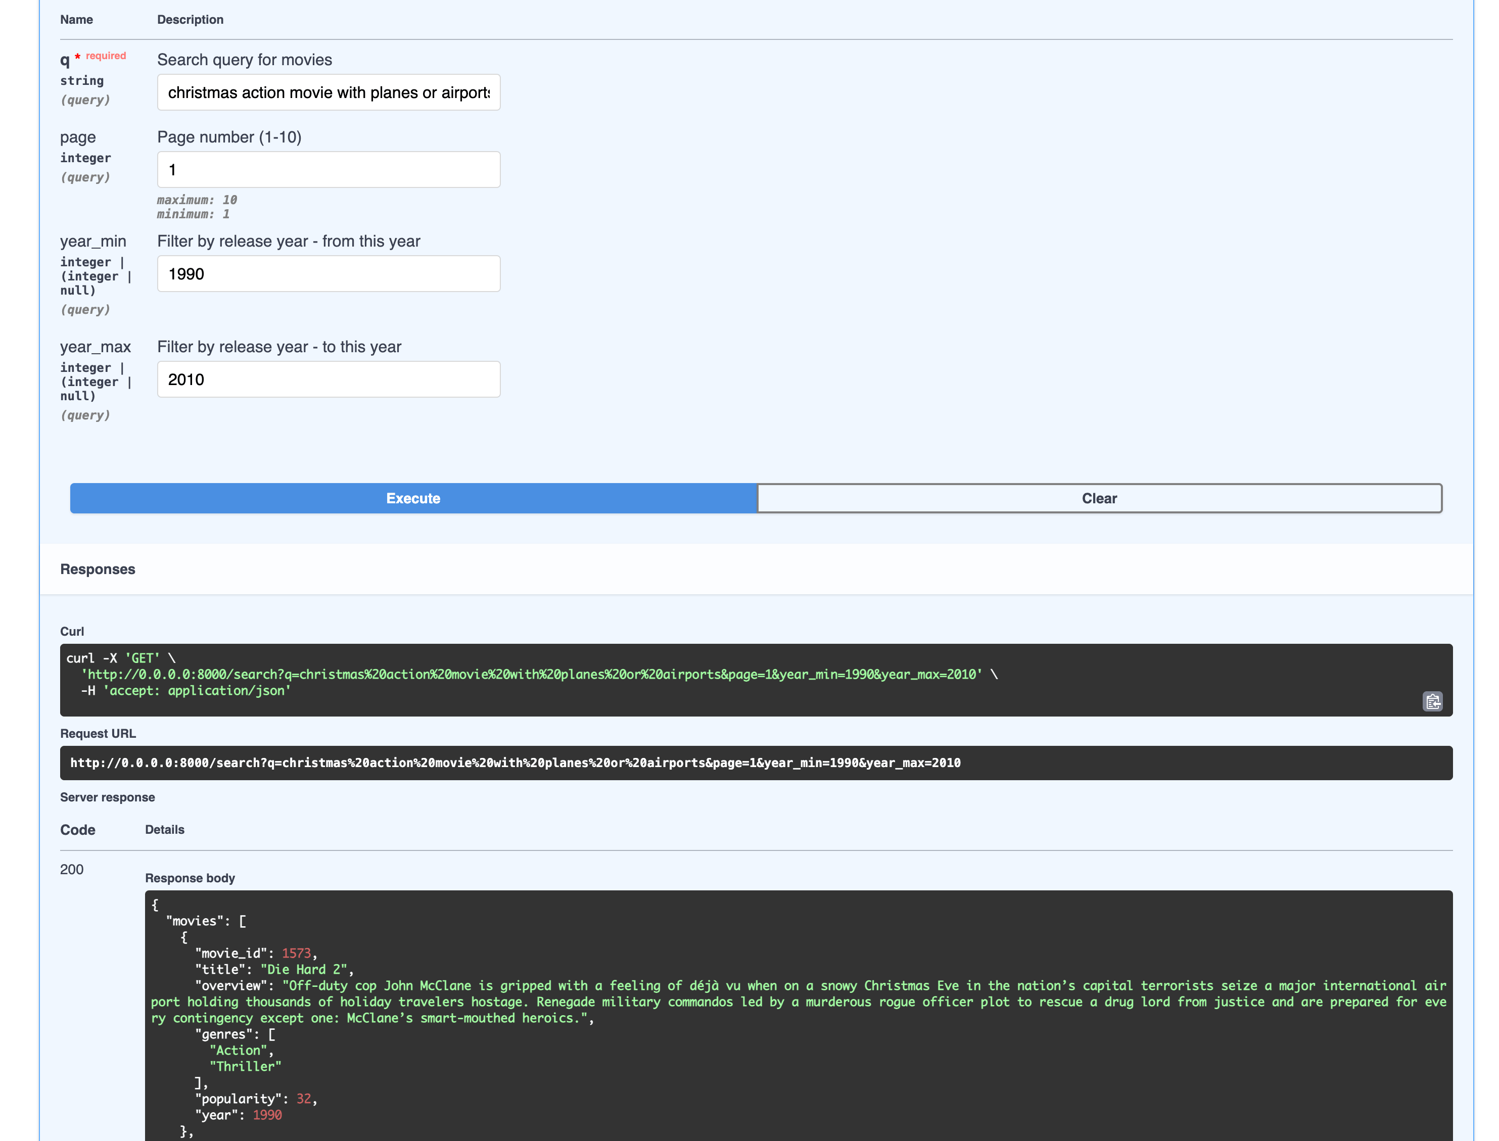Clear the entered query parameters

tap(1099, 498)
